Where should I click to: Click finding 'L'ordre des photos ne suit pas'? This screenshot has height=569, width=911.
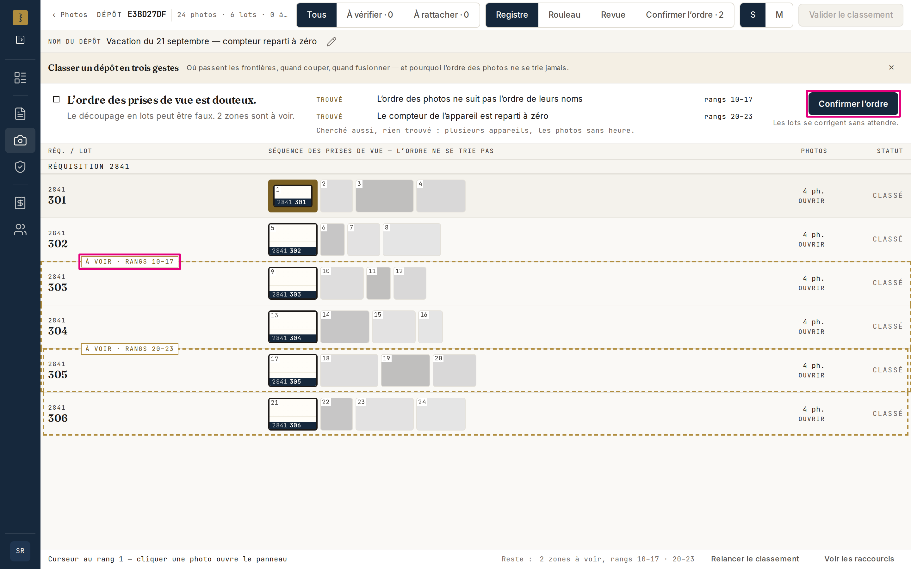click(x=480, y=99)
